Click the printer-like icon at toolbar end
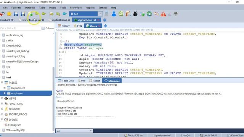The height and width of the screenshot is (137, 244). tap(176, 14)
